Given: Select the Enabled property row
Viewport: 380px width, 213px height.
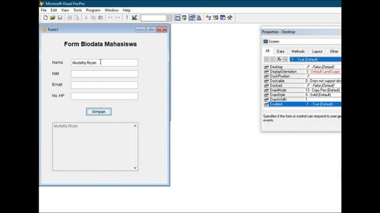Looking at the screenshot, I should coord(302,104).
